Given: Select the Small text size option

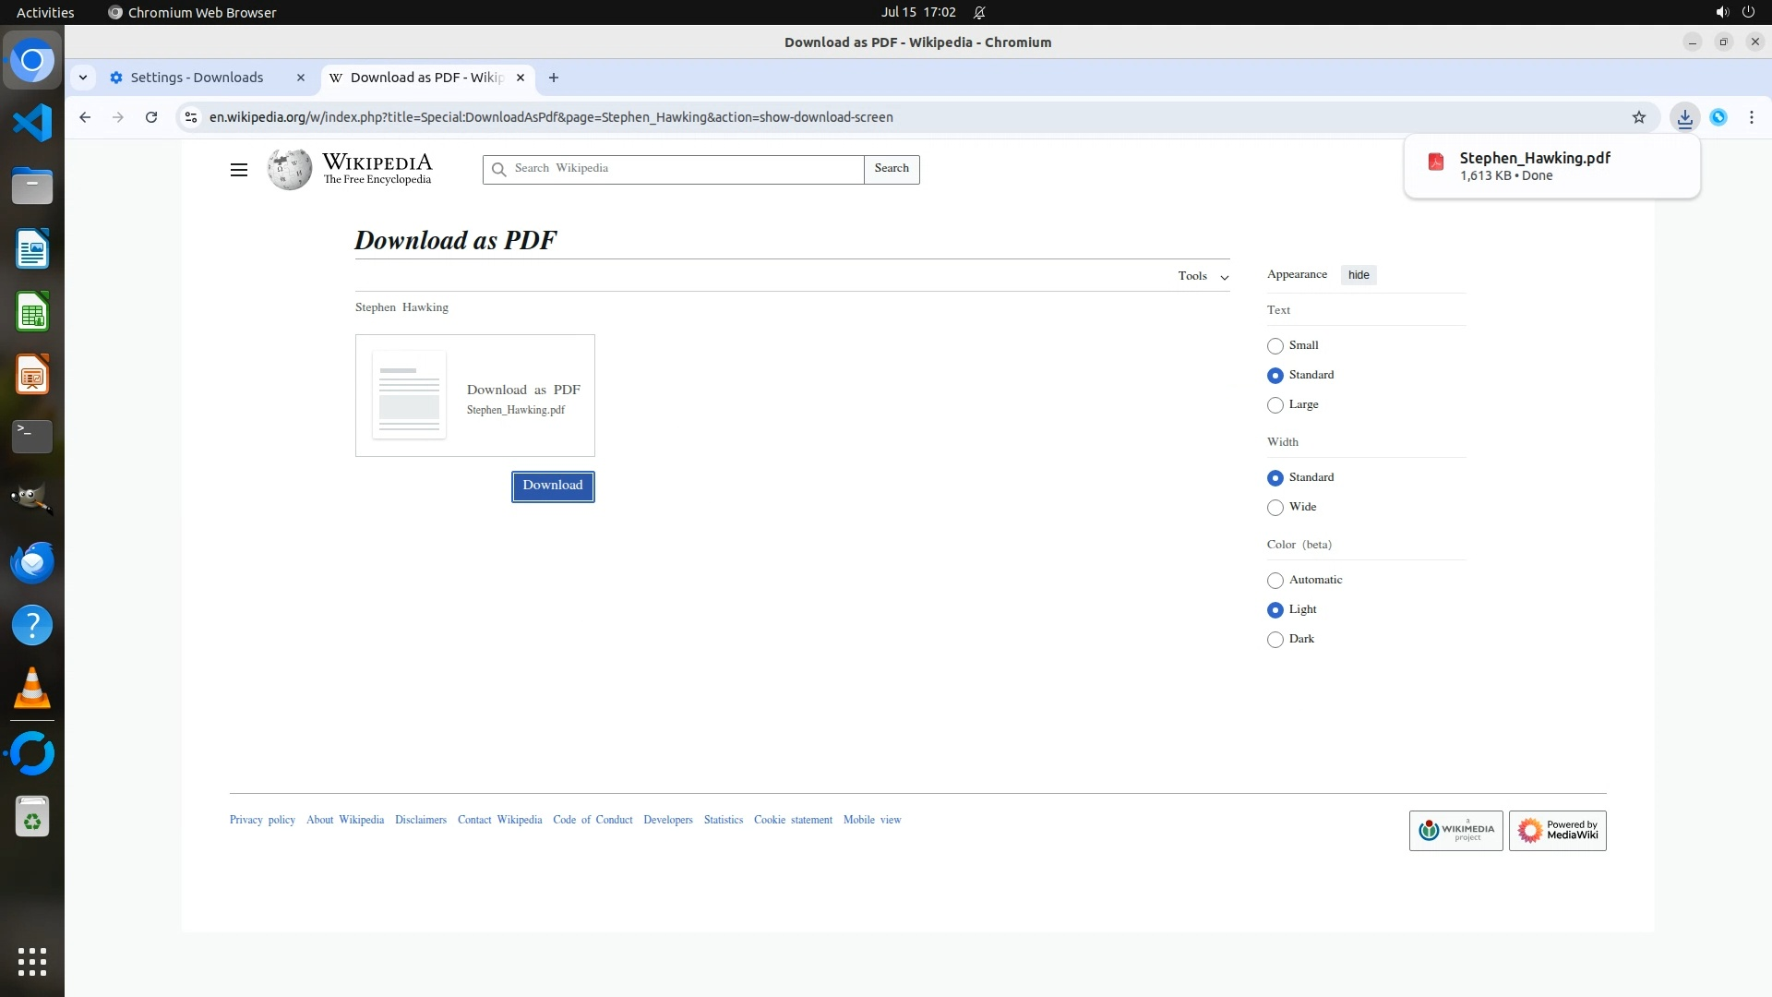Looking at the screenshot, I should (x=1275, y=346).
